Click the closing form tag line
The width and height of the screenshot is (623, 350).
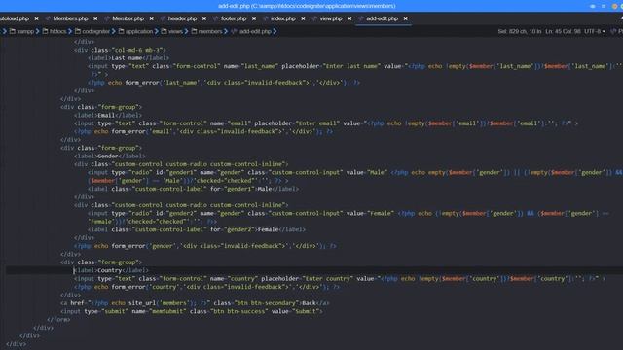click(58, 320)
